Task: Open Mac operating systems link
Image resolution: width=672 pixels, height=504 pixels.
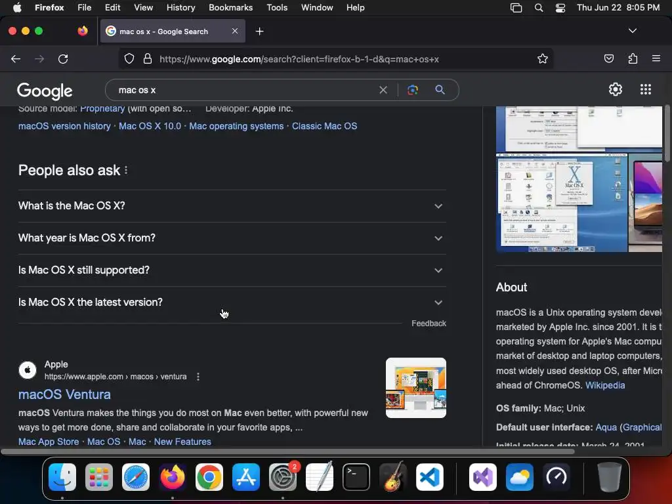Action: pyautogui.click(x=236, y=126)
